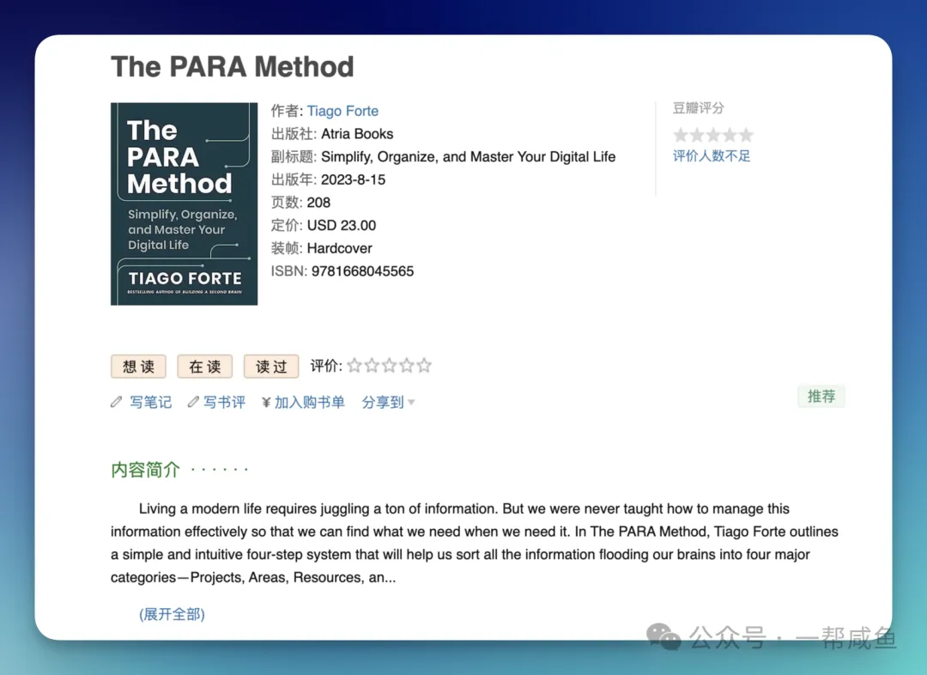Click the title The PARA Method
Image resolution: width=927 pixels, height=675 pixels.
[x=233, y=66]
